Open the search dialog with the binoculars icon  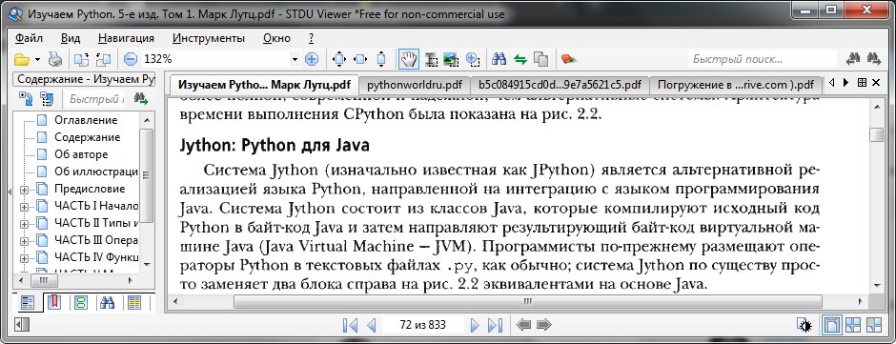click(x=499, y=59)
